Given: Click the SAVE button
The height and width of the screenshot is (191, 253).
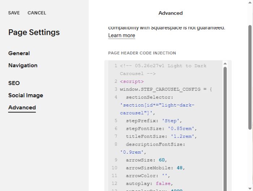Looking at the screenshot, I should [14, 13].
